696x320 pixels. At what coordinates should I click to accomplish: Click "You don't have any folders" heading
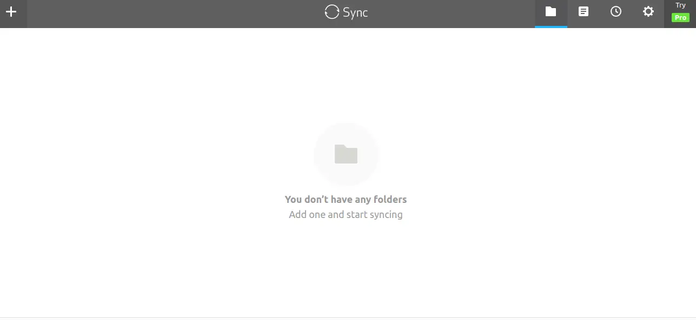tap(346, 199)
